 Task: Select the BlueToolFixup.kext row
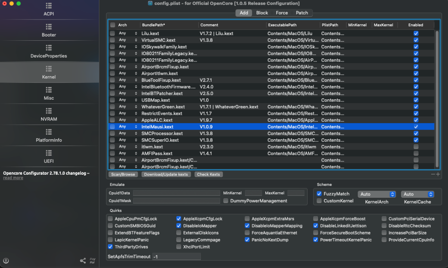click(x=271, y=80)
